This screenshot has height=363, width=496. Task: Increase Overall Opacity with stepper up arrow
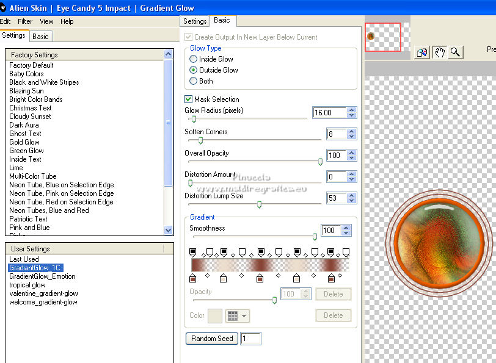(x=351, y=153)
